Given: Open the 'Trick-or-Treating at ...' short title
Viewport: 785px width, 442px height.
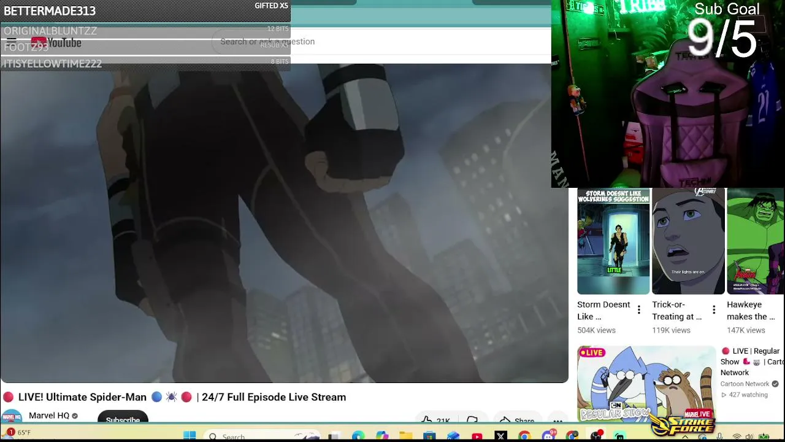Looking at the screenshot, I should coord(677,311).
